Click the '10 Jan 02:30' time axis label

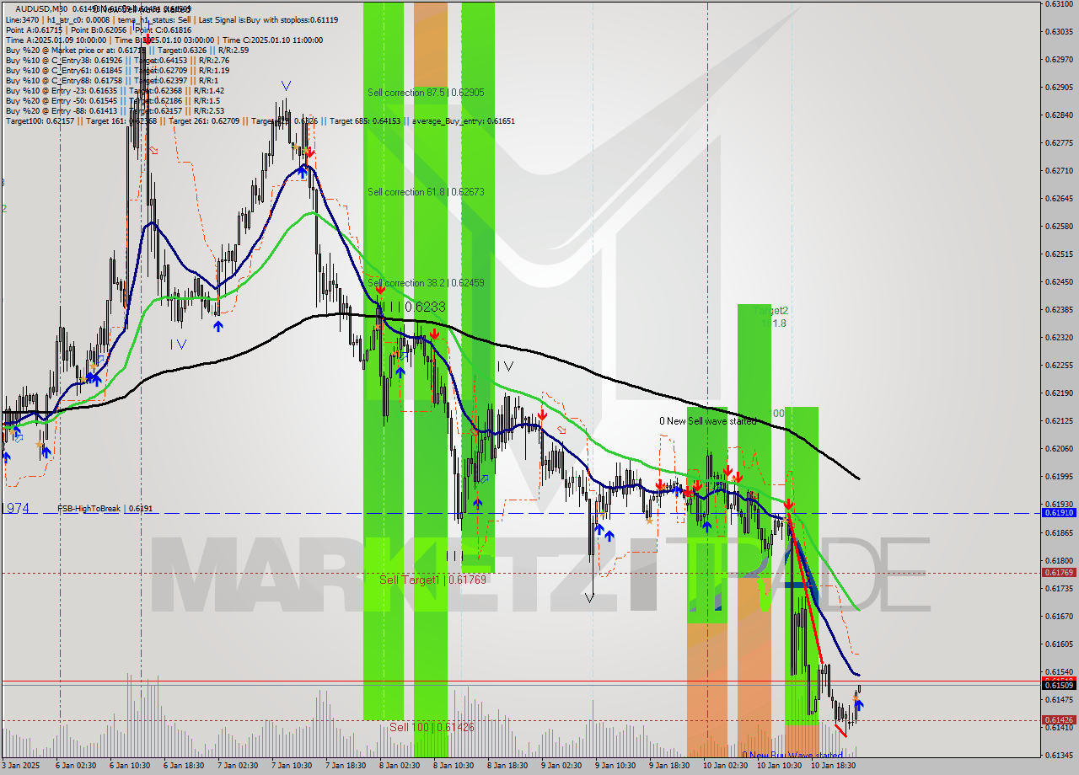tap(726, 767)
